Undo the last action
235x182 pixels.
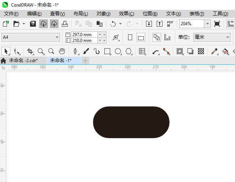[113, 24]
